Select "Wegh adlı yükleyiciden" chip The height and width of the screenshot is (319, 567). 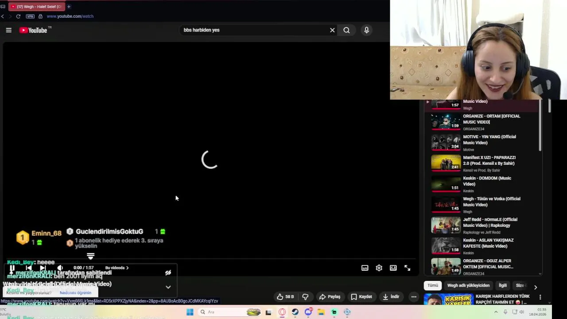pos(468,286)
